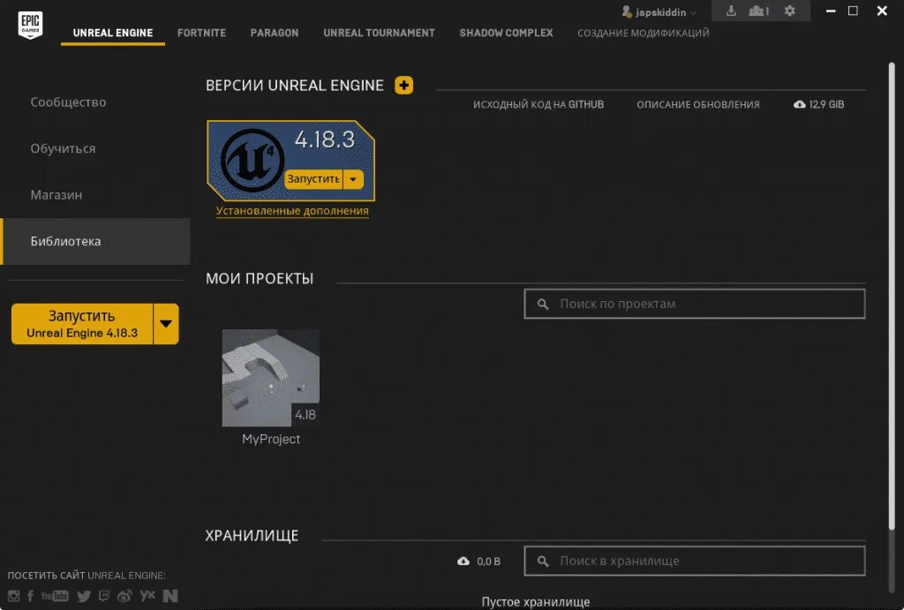Click the 4.18 version badge on MyProject

pos(305,415)
